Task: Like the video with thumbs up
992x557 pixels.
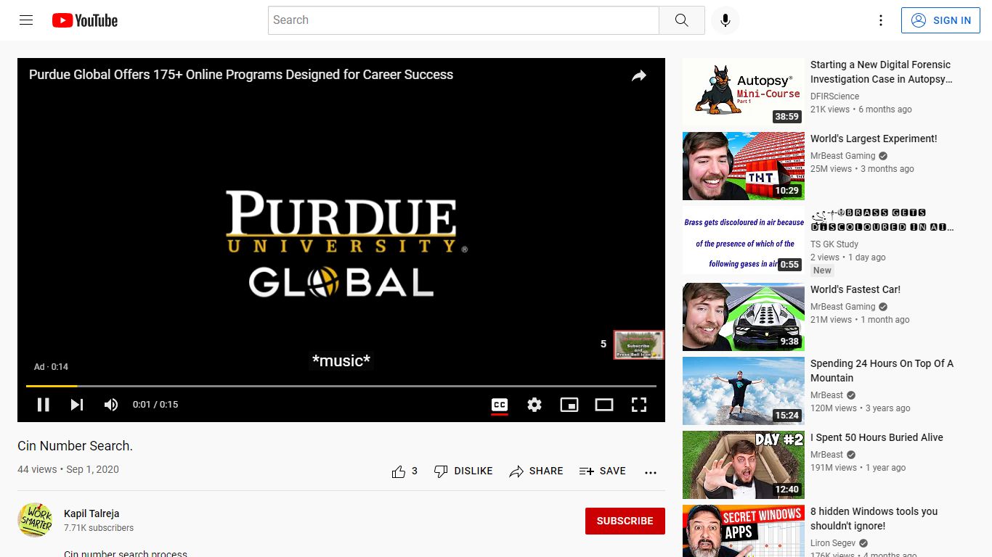Action: click(x=404, y=471)
